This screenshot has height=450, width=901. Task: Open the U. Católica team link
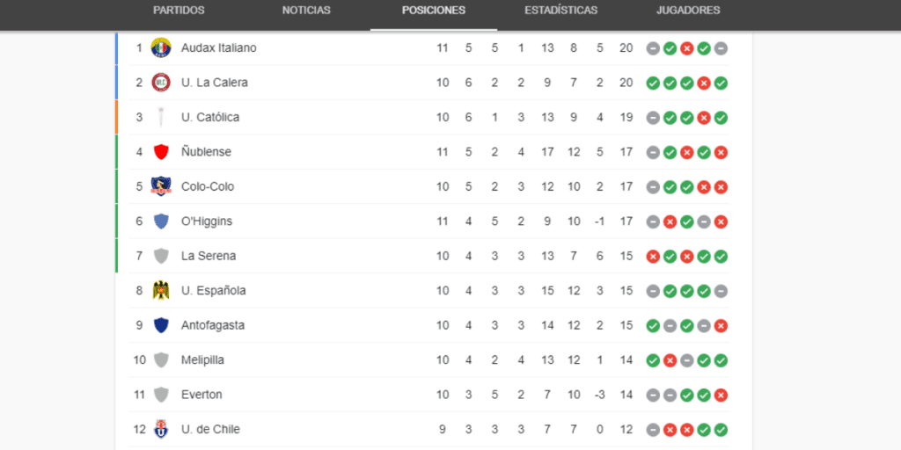pyautogui.click(x=210, y=117)
